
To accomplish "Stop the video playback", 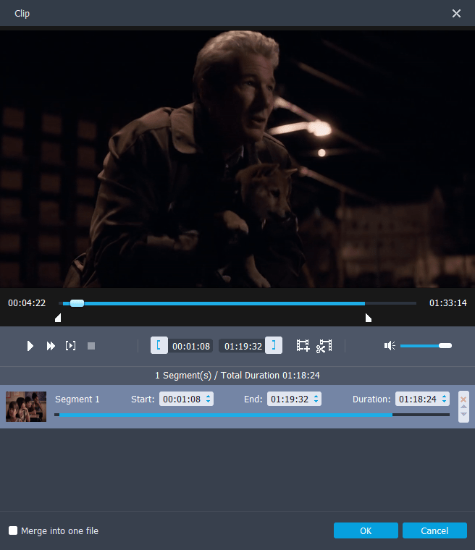I will point(91,346).
